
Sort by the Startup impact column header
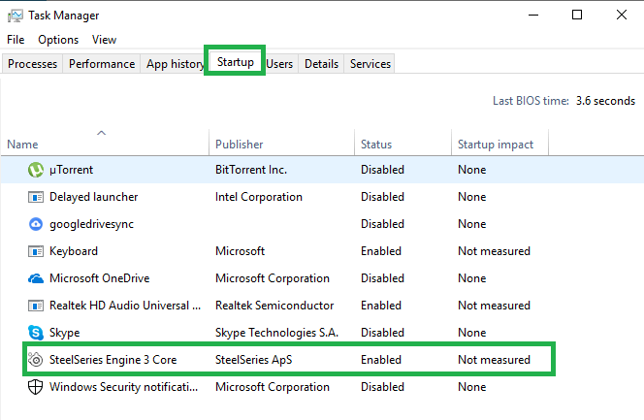pos(496,145)
